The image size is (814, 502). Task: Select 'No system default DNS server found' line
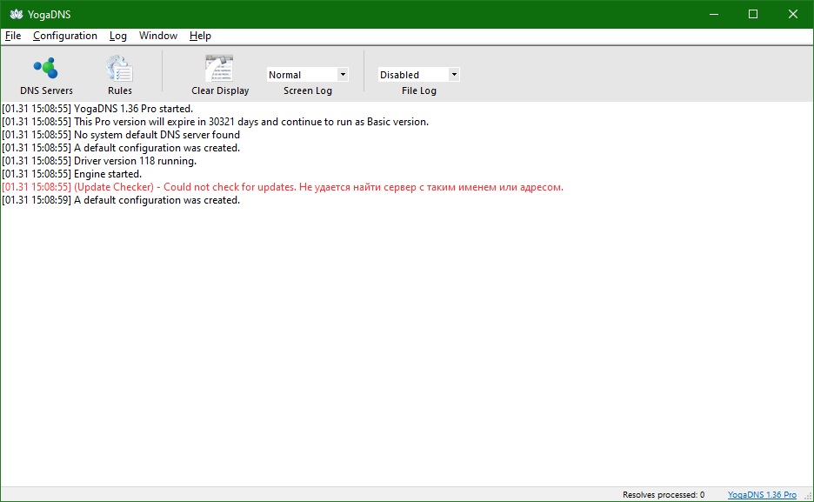120,135
